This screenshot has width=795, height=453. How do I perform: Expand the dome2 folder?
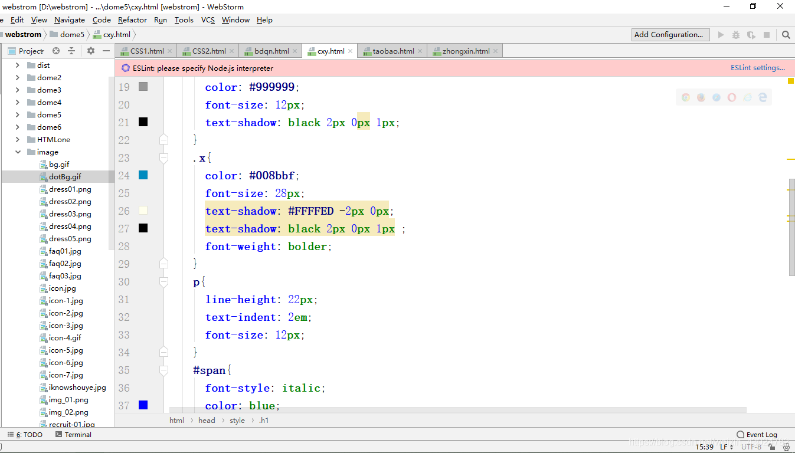[x=18, y=78]
